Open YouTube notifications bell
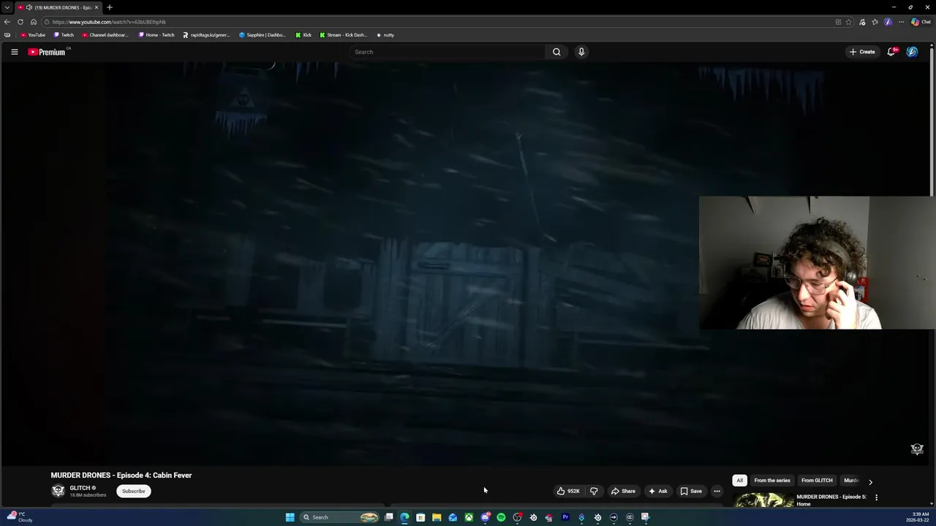Image resolution: width=936 pixels, height=526 pixels. click(891, 52)
